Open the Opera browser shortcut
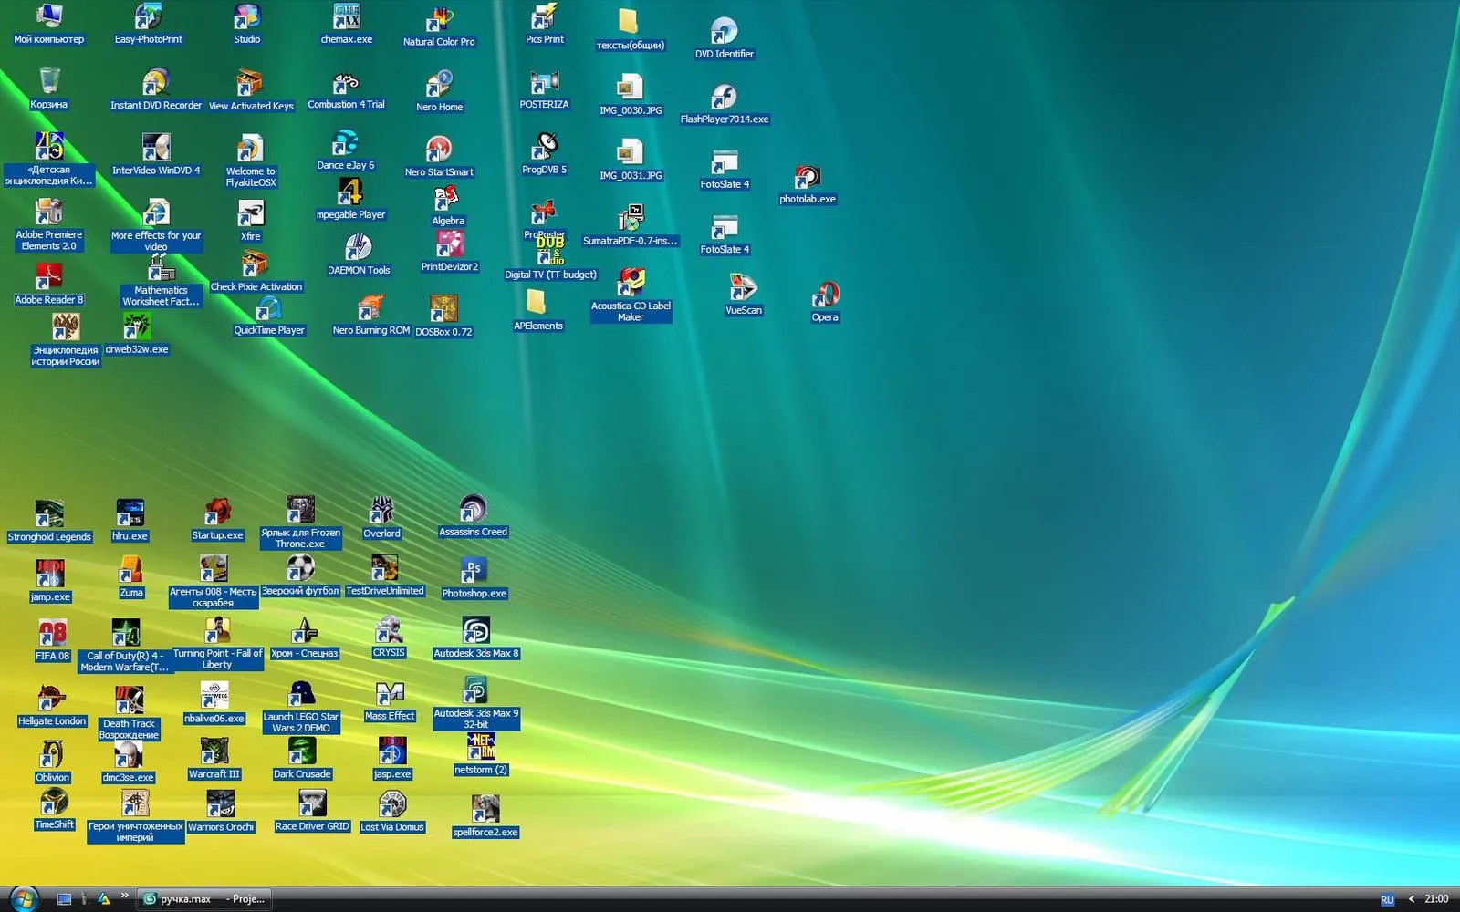 (825, 303)
